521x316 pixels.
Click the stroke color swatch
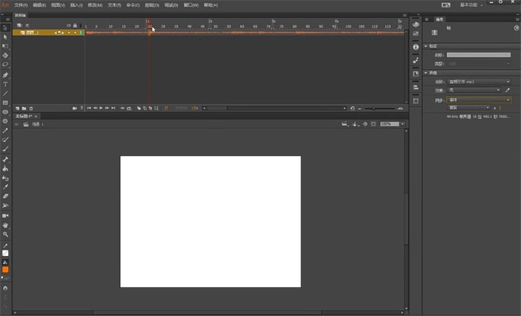[6, 253]
